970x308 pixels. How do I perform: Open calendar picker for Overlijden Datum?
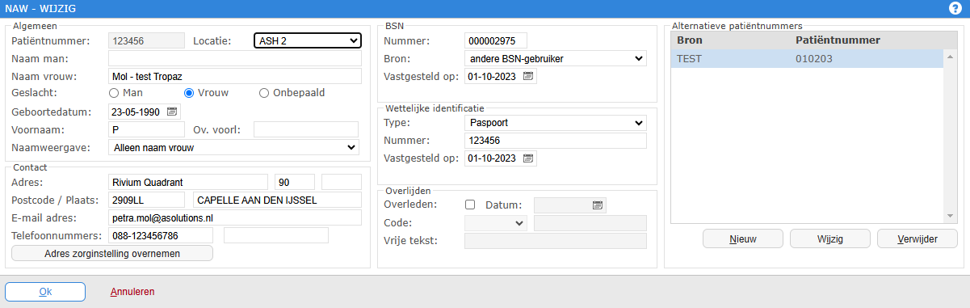click(x=598, y=205)
